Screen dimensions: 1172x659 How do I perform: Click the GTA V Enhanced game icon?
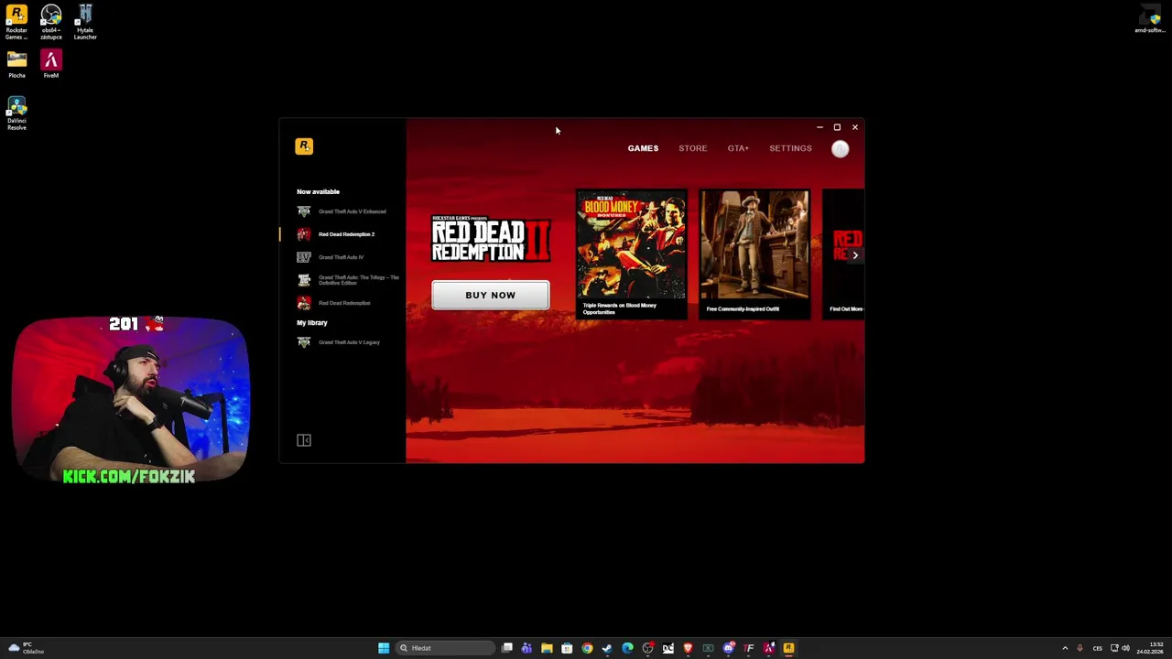click(304, 211)
